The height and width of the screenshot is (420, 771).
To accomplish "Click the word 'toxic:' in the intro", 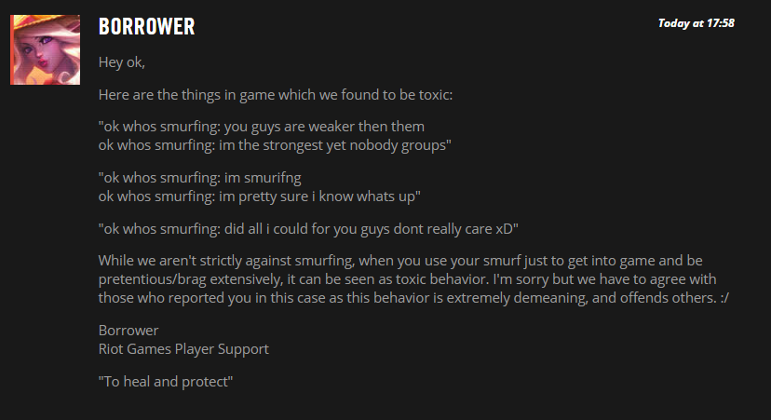I will (436, 94).
